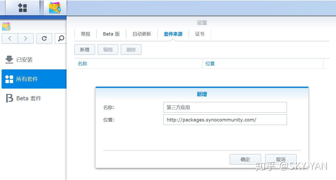Image resolution: width=336 pixels, height=180 pixels.
Task: Click the forward navigation arrow
Action: pos(25,38)
